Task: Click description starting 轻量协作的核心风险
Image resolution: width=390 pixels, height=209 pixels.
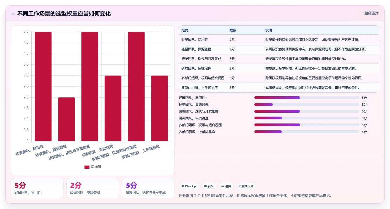Action: tap(312, 40)
